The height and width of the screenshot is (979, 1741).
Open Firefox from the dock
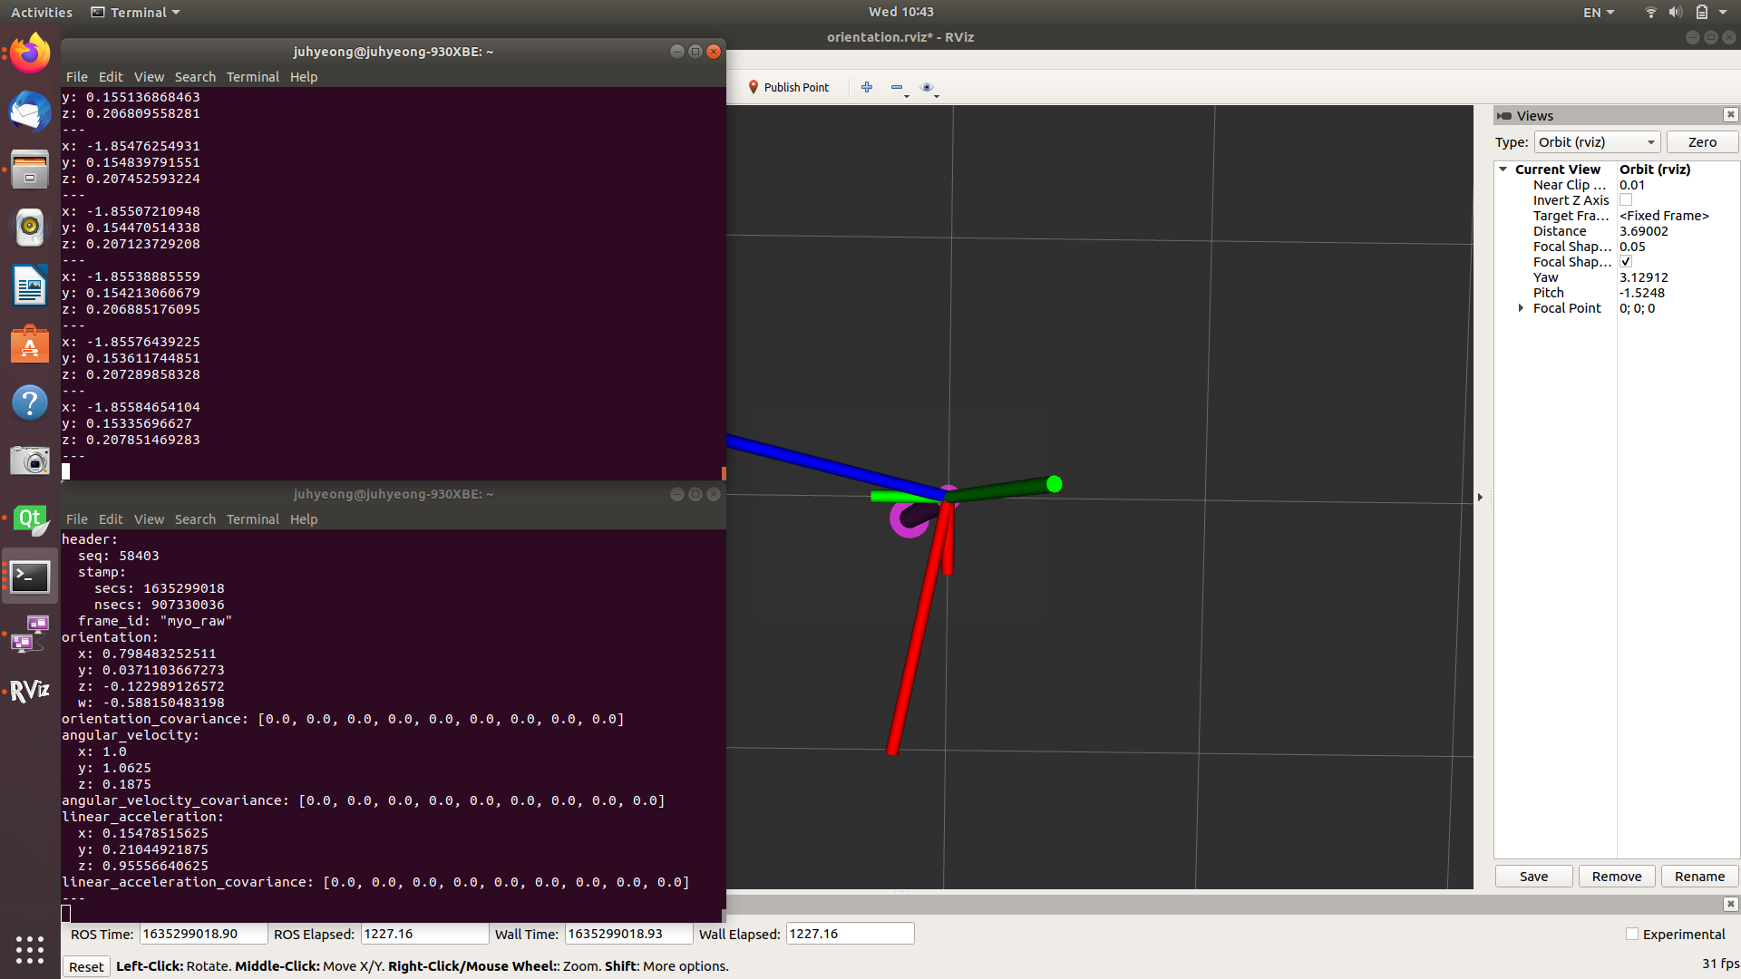[30, 53]
